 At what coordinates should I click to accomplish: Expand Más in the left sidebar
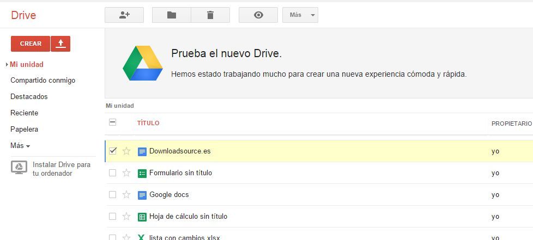click(20, 146)
